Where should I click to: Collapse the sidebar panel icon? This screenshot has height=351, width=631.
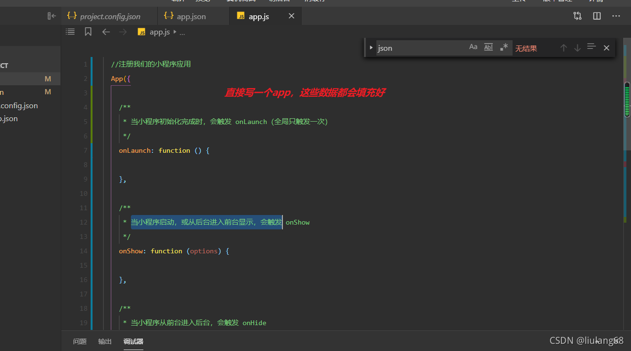pos(52,16)
